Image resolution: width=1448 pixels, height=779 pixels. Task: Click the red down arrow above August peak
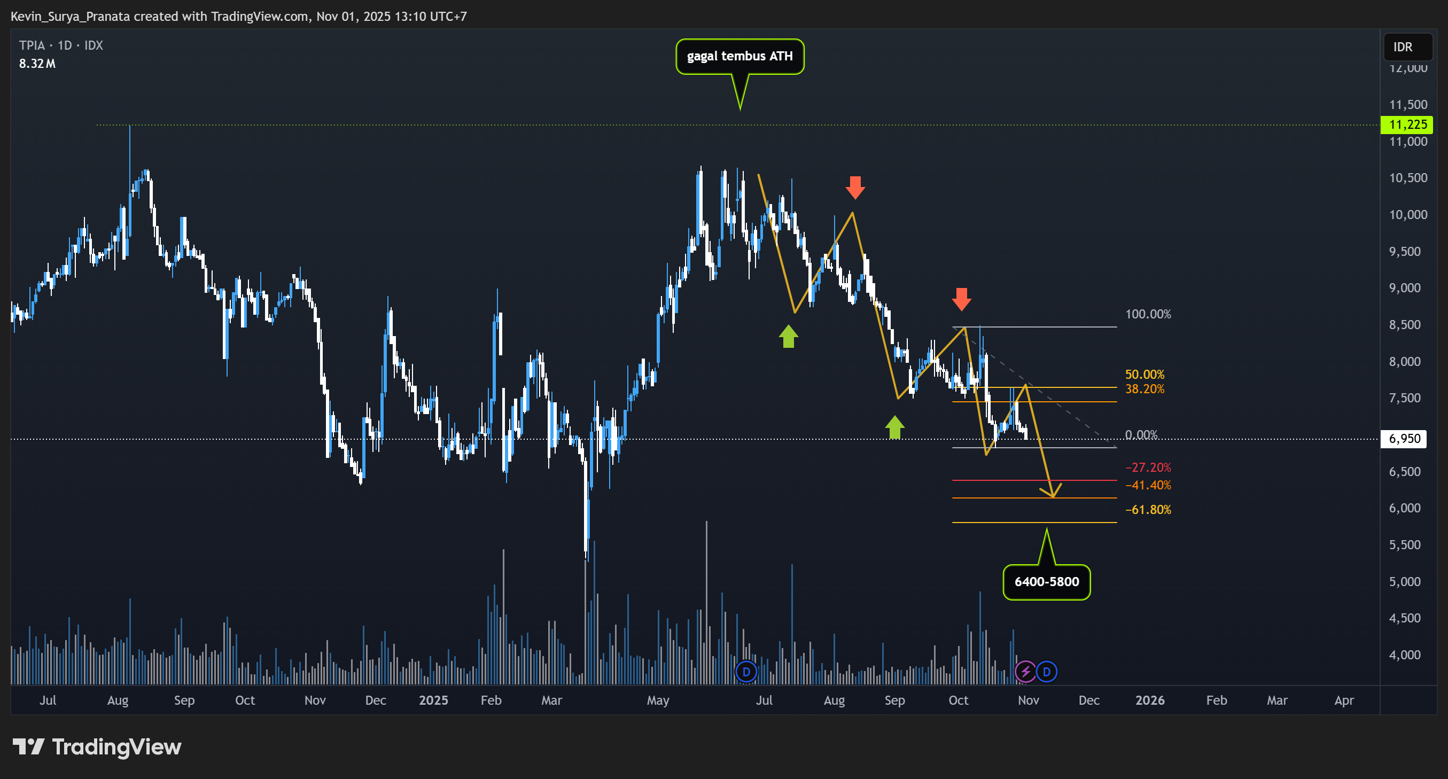tap(855, 188)
